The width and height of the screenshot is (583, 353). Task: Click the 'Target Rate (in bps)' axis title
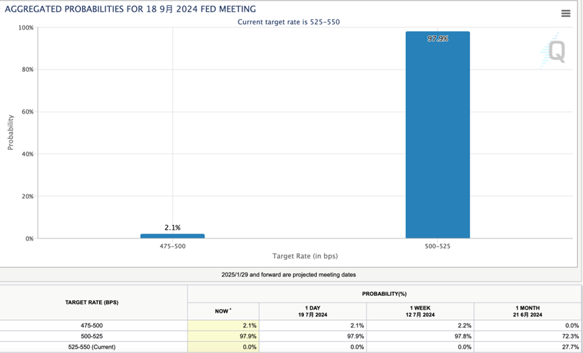305,257
